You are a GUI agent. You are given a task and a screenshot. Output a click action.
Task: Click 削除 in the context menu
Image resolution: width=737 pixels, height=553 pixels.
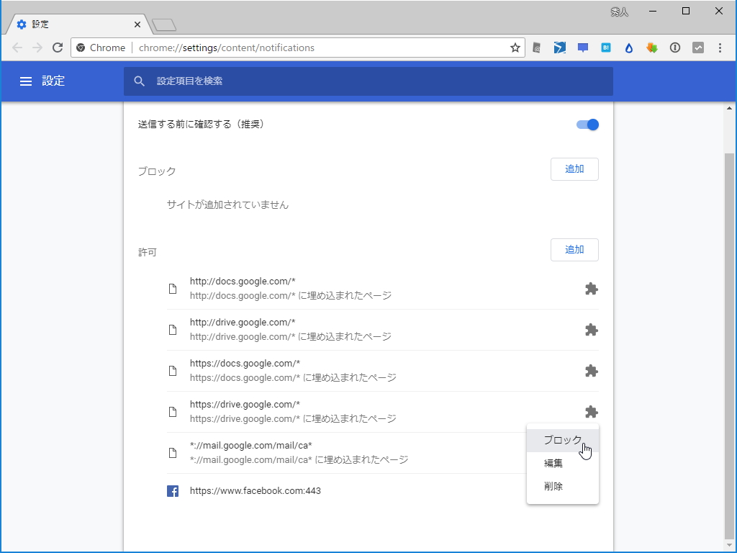[553, 485]
